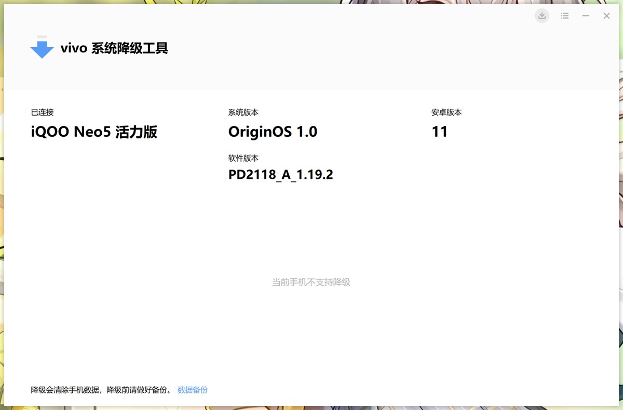Close the vivo downgrade tool window
Image resolution: width=623 pixels, height=410 pixels.
click(606, 16)
